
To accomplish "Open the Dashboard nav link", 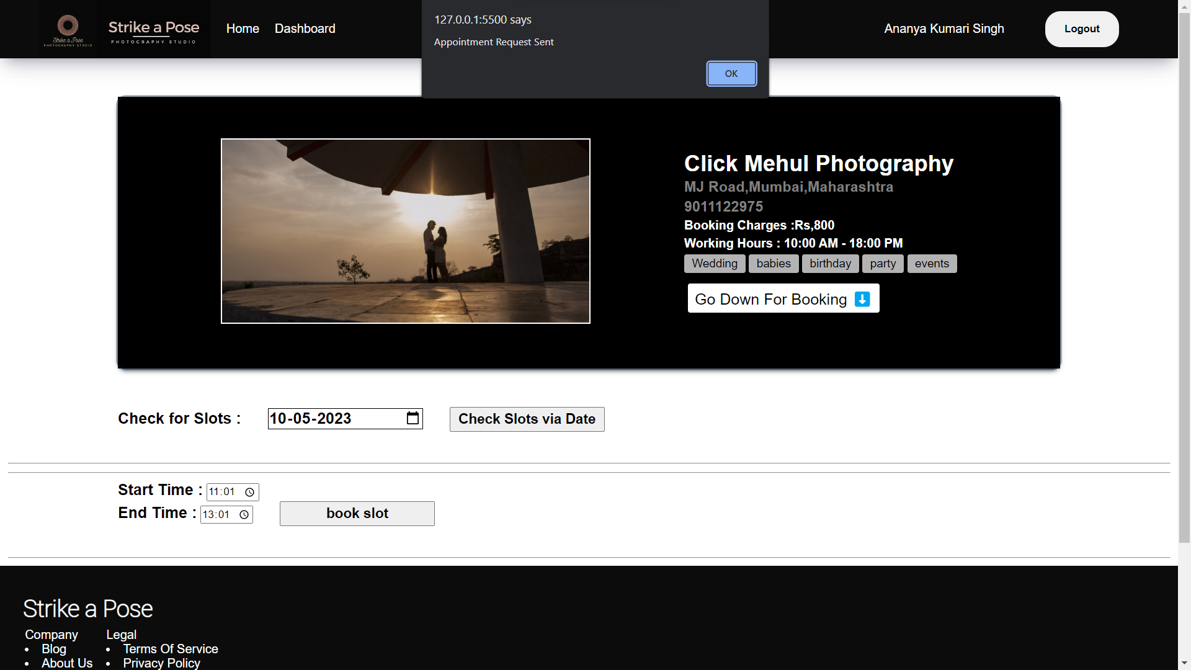I will coord(305,29).
